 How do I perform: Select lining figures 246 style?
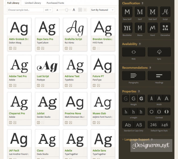154,125
